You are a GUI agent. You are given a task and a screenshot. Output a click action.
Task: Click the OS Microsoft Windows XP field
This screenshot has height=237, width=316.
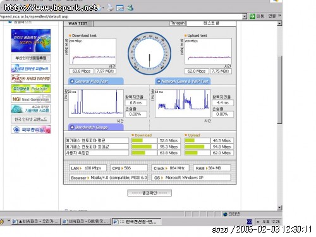[x=191, y=178]
